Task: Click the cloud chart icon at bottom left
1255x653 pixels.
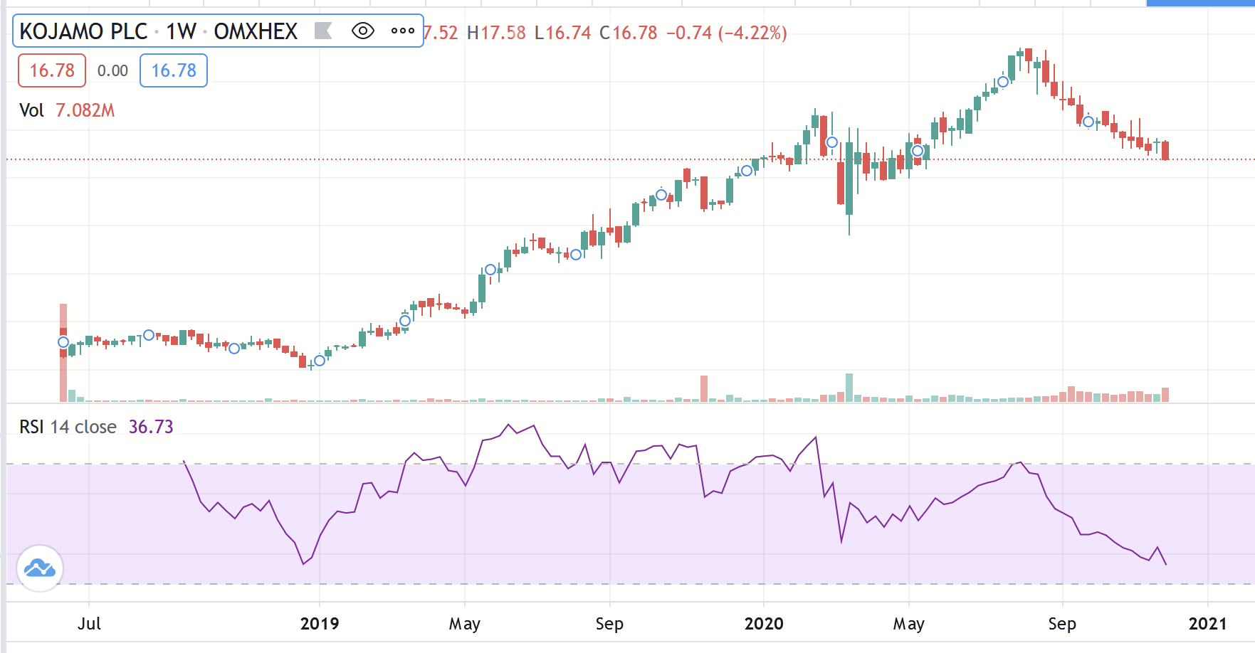Action: point(40,568)
